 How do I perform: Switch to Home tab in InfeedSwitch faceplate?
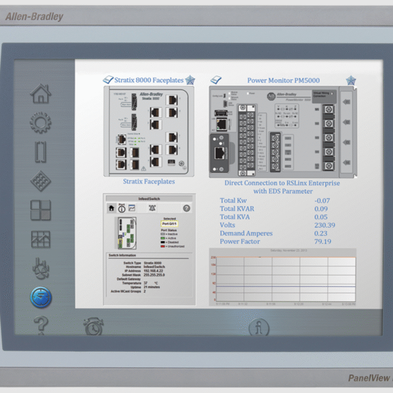112,208
